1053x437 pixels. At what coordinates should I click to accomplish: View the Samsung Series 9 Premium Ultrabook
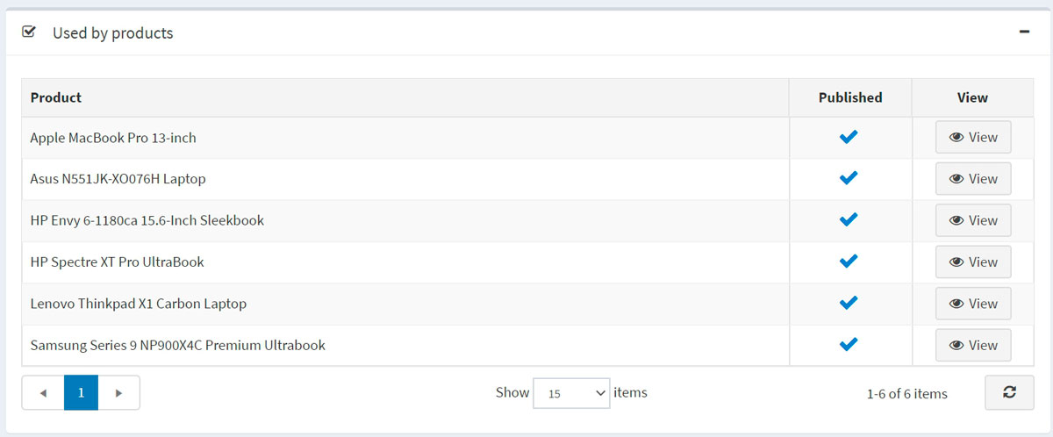(x=973, y=345)
